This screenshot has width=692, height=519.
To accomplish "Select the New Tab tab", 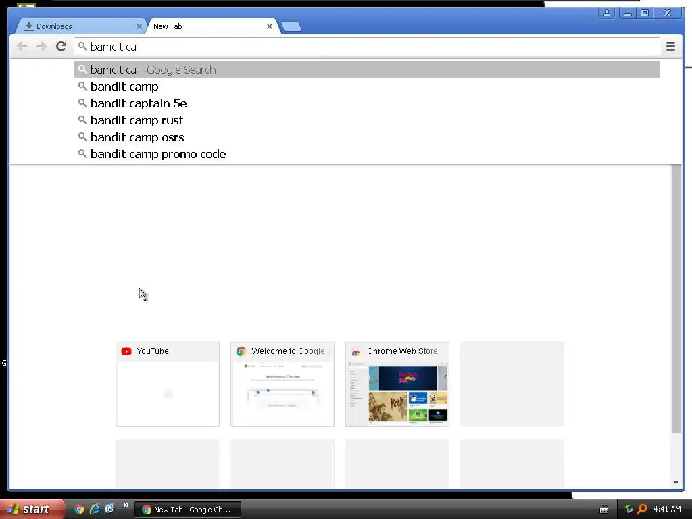I will (x=213, y=26).
